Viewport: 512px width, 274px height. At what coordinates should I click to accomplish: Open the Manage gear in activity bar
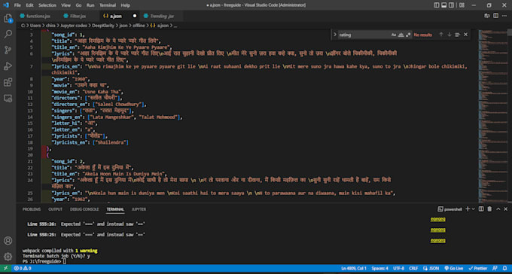click(x=8, y=257)
